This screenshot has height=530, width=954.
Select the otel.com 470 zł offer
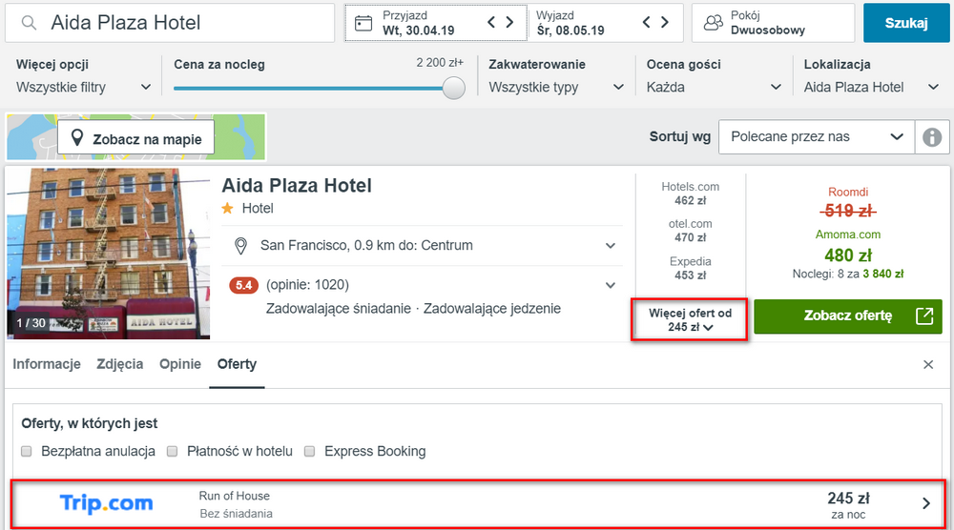[690, 231]
